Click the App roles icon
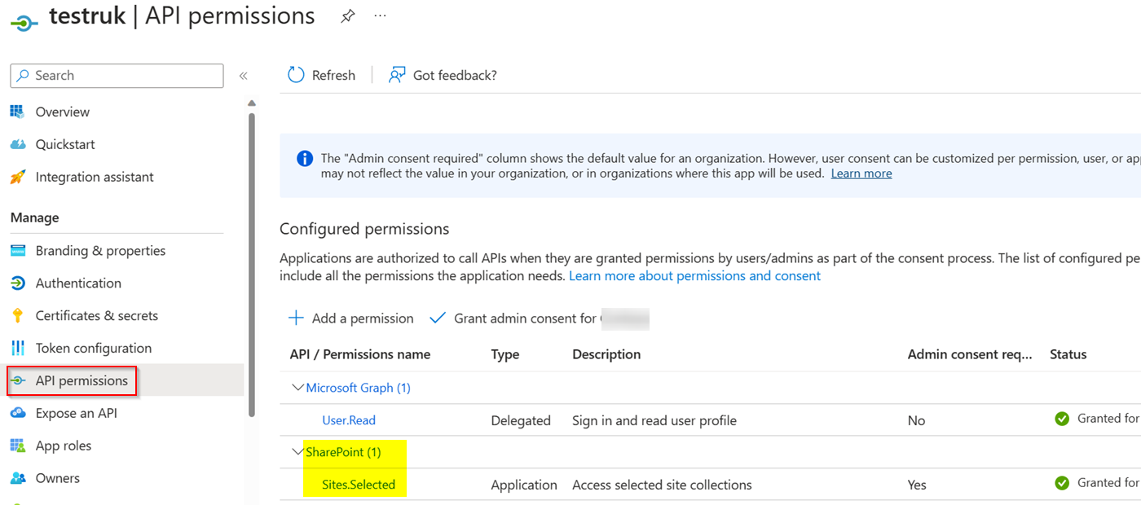This screenshot has width=1141, height=505. coord(18,446)
